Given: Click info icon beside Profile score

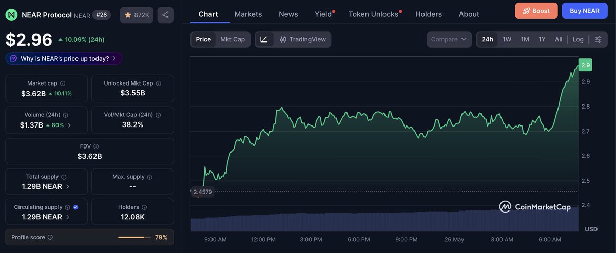Looking at the screenshot, I should (50, 237).
